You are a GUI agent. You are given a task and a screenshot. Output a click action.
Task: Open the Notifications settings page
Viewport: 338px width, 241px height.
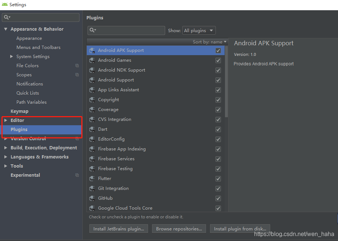click(x=30, y=84)
